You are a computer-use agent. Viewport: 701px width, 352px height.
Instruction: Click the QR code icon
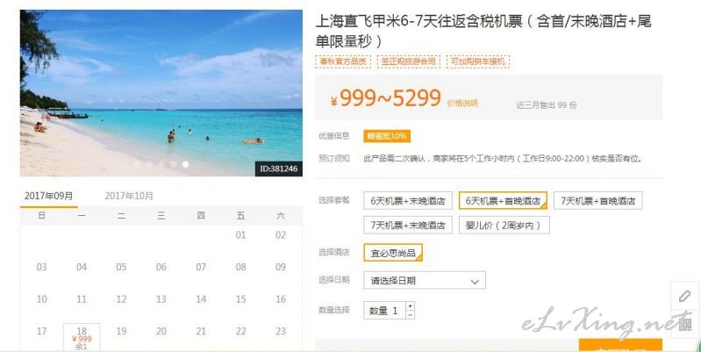coord(684,324)
